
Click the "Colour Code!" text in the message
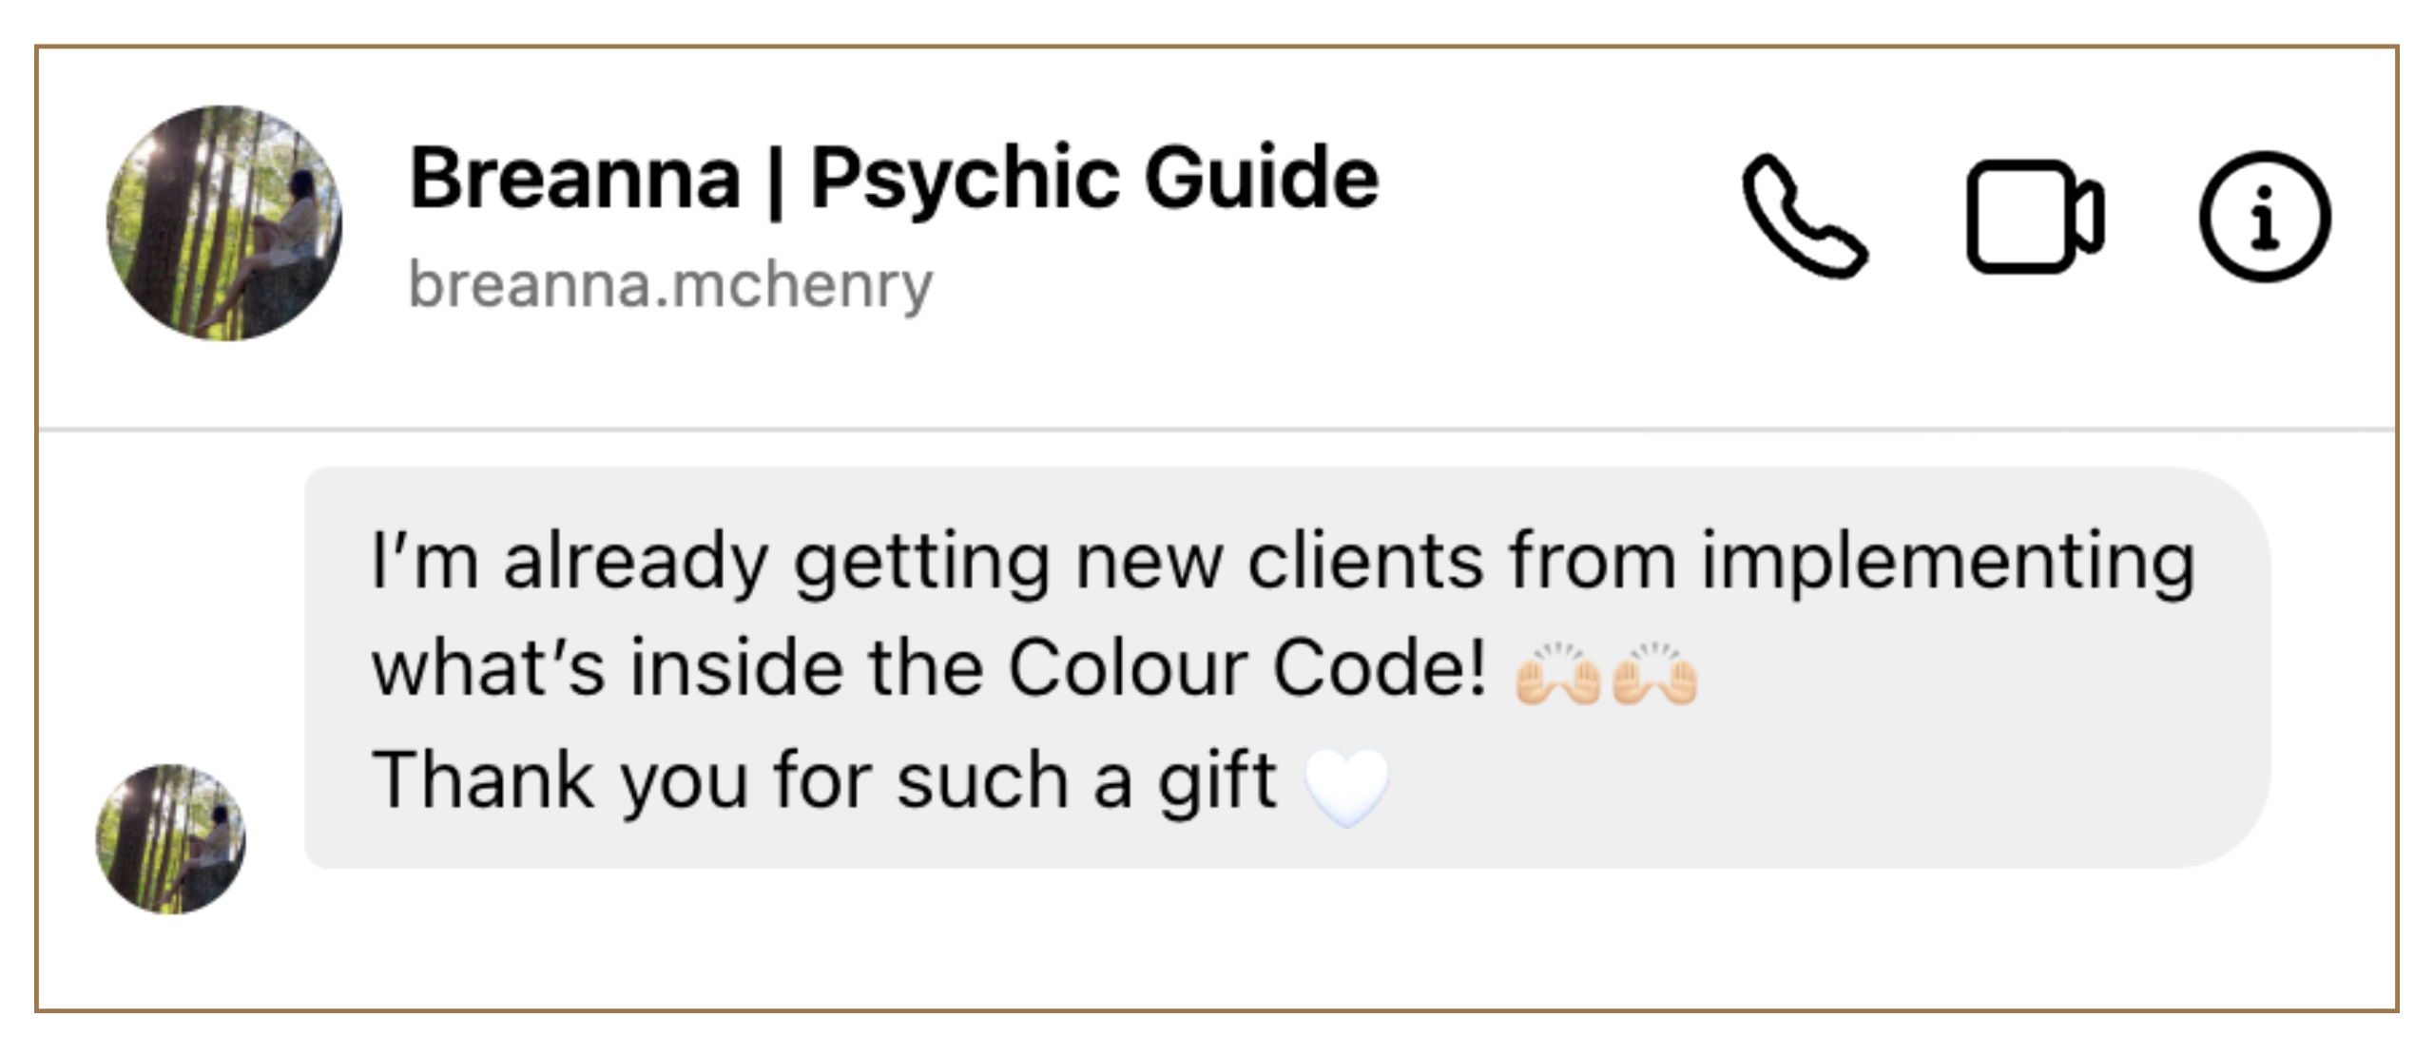click(x=1246, y=666)
